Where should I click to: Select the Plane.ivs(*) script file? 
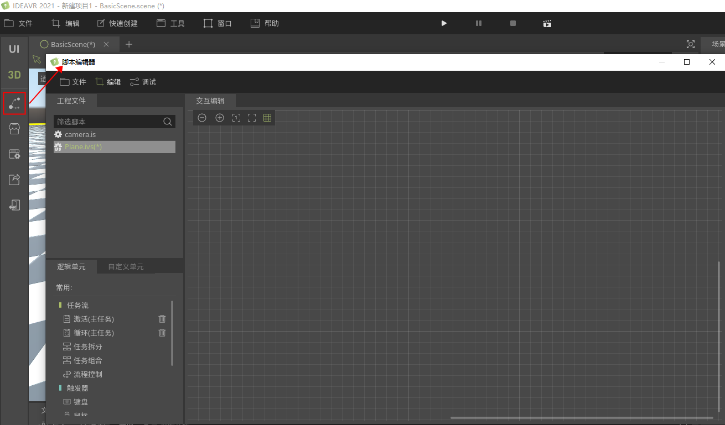(115, 146)
